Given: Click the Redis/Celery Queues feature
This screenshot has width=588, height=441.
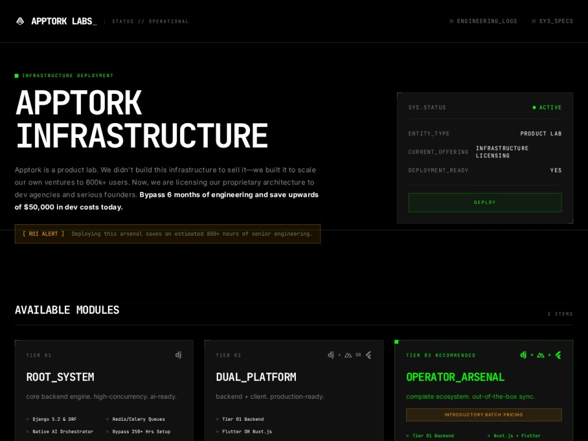Looking at the screenshot, I should (138, 419).
